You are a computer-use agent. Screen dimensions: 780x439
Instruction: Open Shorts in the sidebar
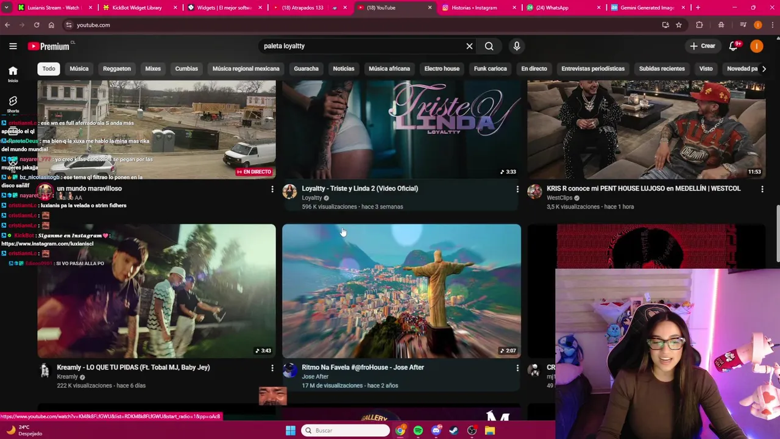[x=13, y=104]
